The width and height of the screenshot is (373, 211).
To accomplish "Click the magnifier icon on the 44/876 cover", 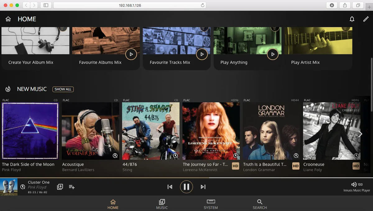I will [x=175, y=156].
